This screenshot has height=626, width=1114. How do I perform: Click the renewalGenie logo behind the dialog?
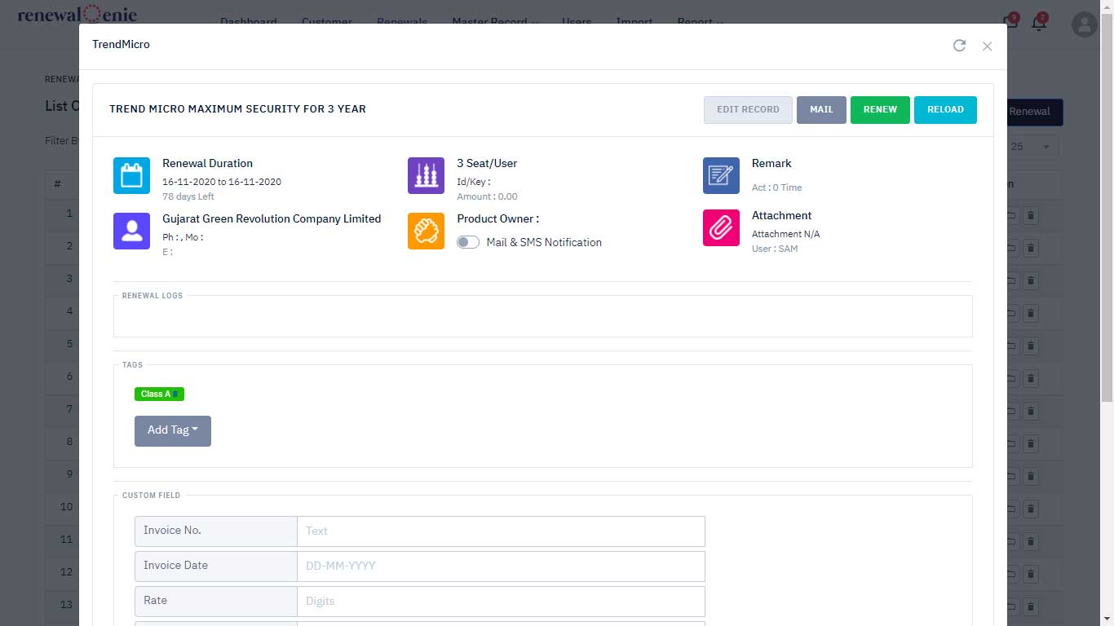pos(77,15)
